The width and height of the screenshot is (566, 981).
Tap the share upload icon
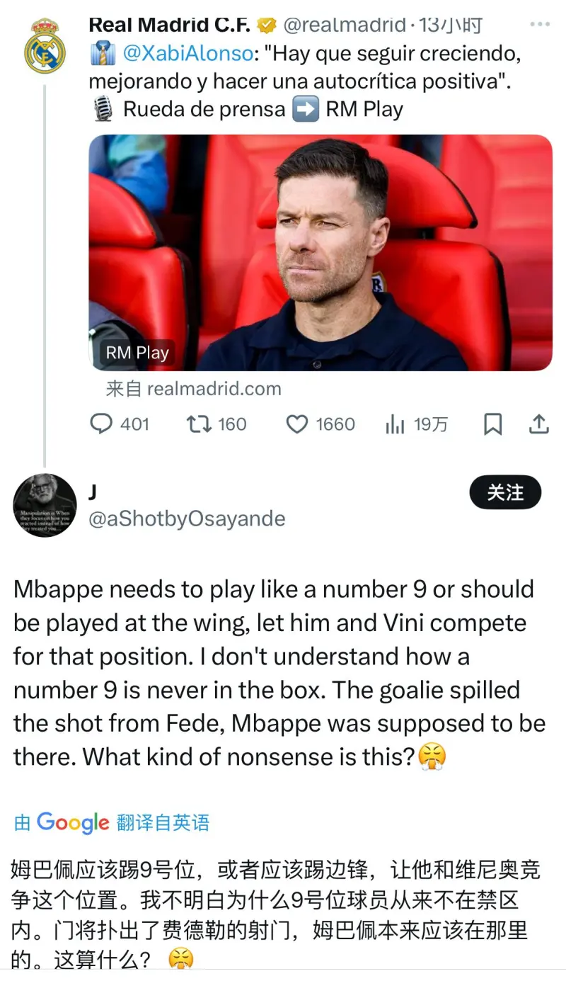pos(539,424)
